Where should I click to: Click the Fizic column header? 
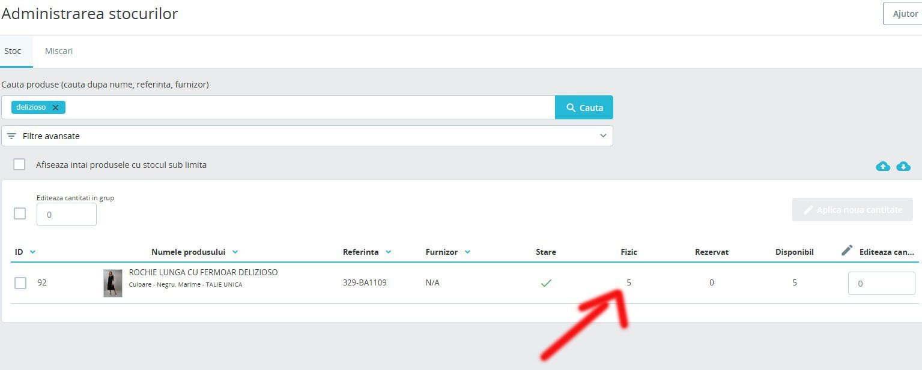pyautogui.click(x=629, y=252)
